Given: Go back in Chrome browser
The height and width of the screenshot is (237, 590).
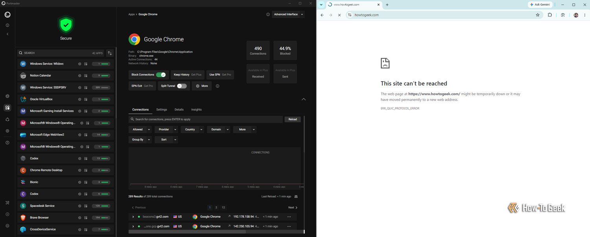Looking at the screenshot, I should pyautogui.click(x=322, y=15).
